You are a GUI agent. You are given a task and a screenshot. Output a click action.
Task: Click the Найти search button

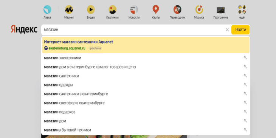[x=240, y=30]
